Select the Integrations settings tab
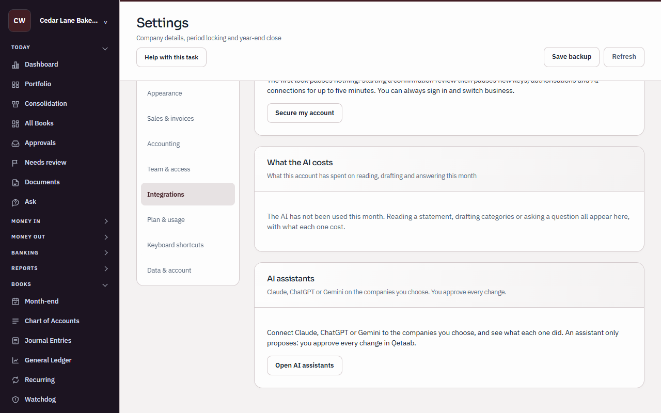Image resolution: width=661 pixels, height=413 pixels. click(188, 194)
